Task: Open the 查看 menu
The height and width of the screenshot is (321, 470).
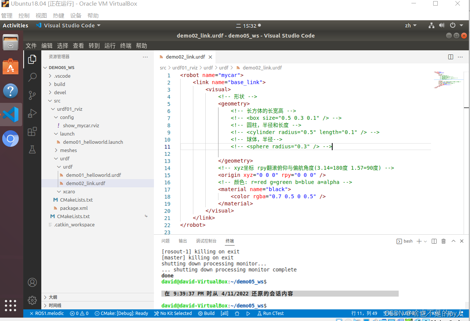Action: pos(78,46)
